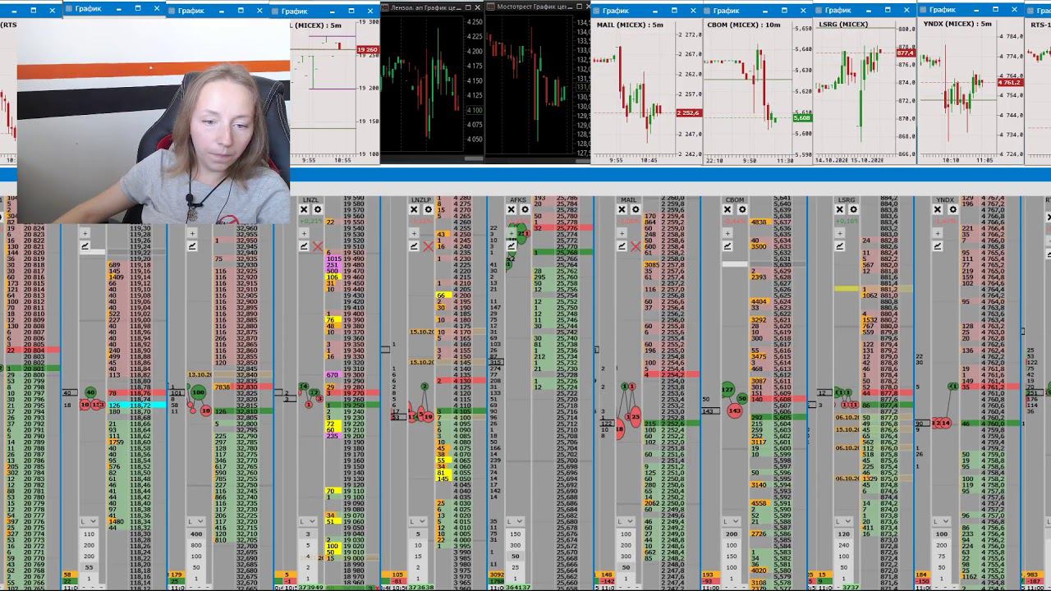Click the YNDX ticker label
Screen dimensions: 1051x591
(945, 199)
